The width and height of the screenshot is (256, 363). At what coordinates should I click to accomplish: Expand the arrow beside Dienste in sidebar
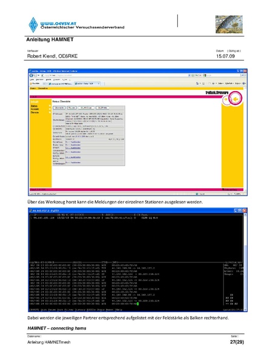pyautogui.click(x=50, y=112)
